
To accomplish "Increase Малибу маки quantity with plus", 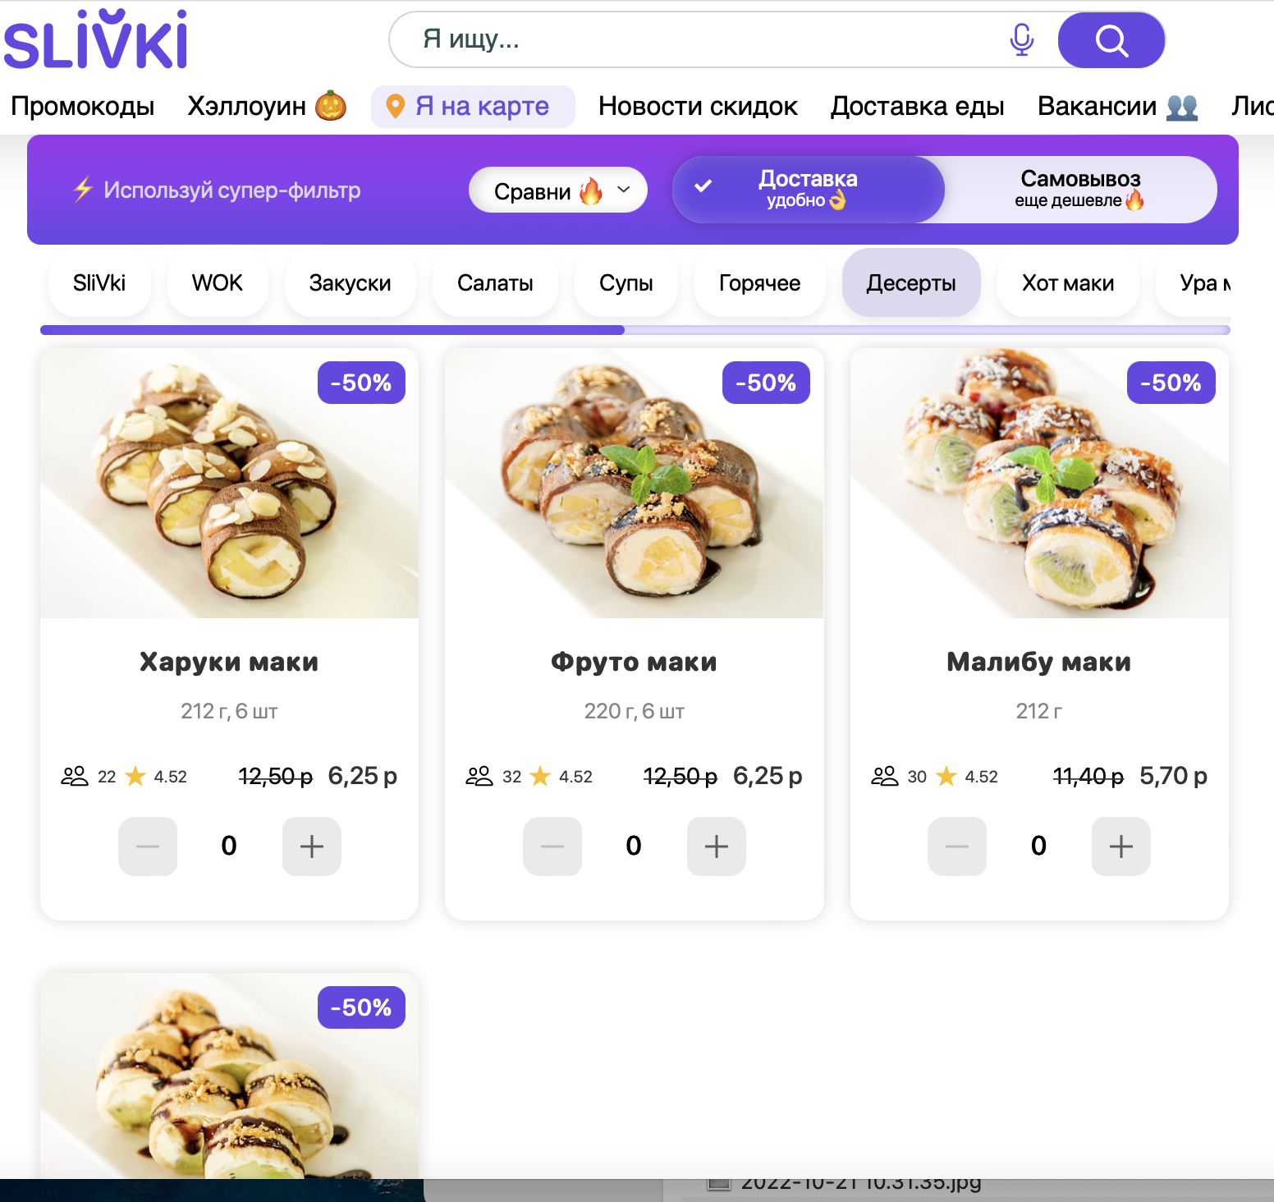I will click(x=1121, y=846).
